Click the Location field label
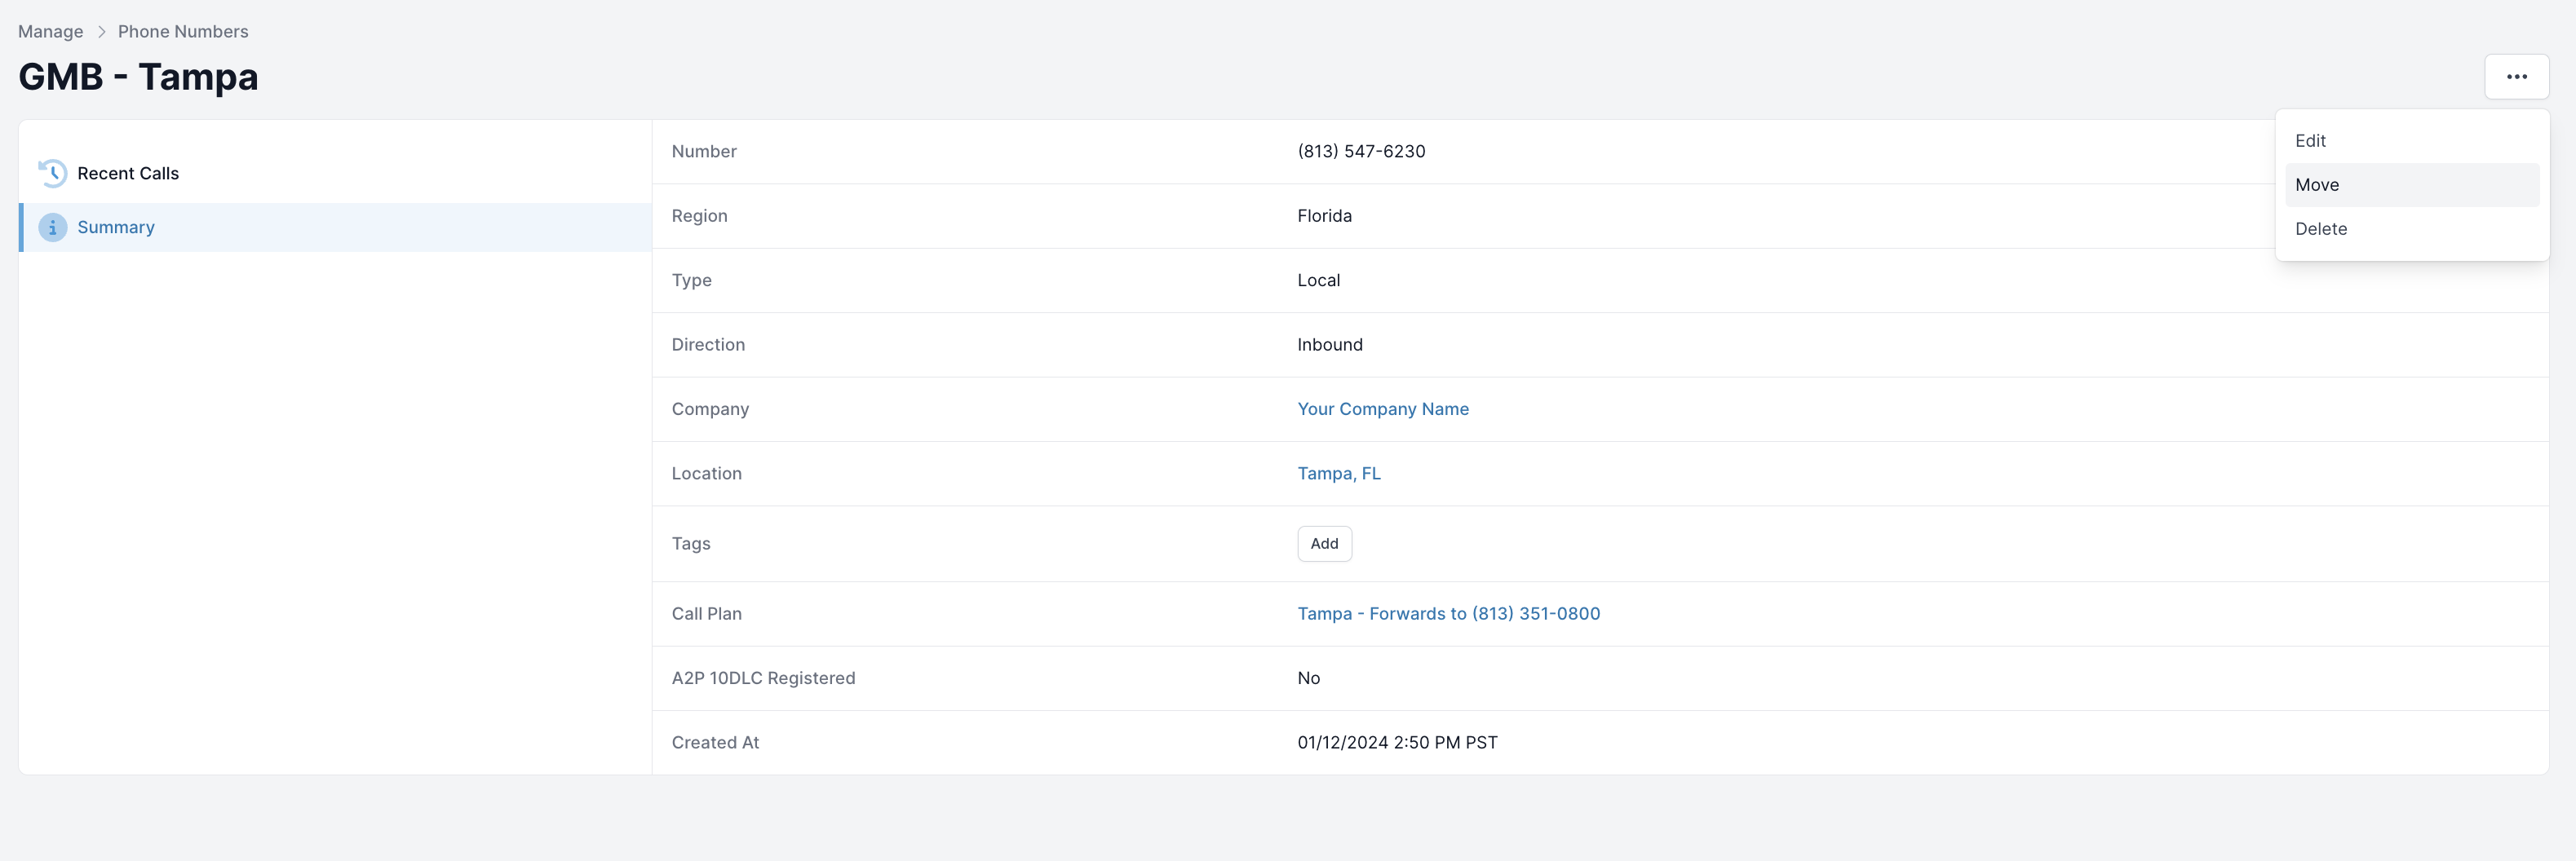2576x861 pixels. pos(706,473)
